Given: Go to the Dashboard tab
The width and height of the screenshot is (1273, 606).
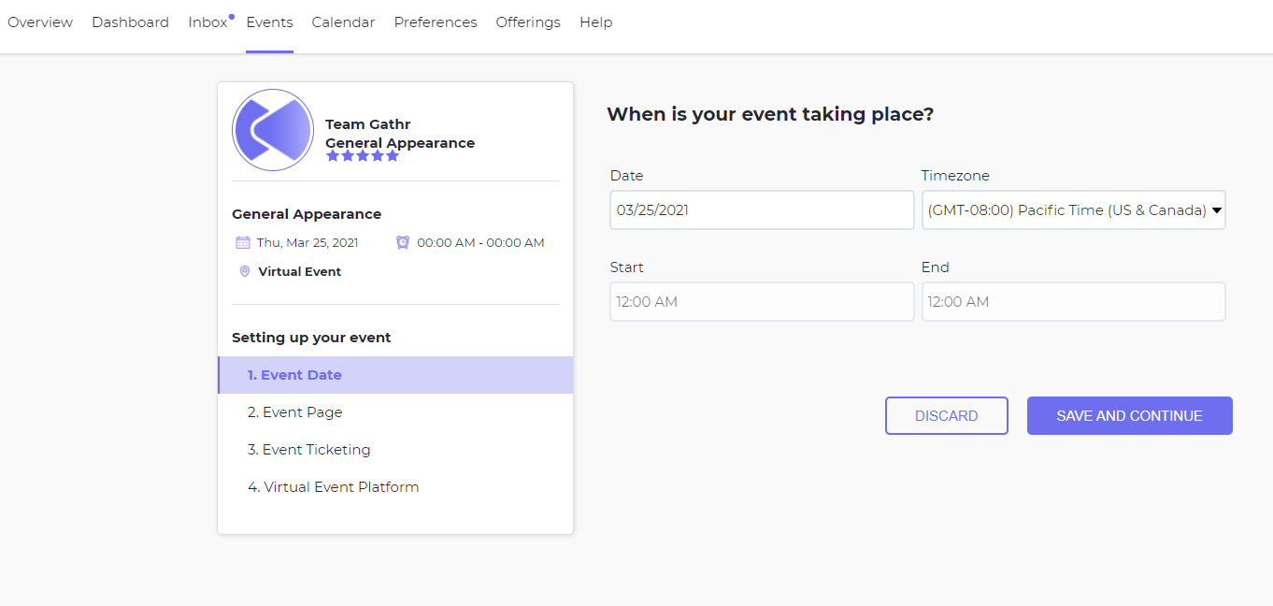Looking at the screenshot, I should 130,22.
